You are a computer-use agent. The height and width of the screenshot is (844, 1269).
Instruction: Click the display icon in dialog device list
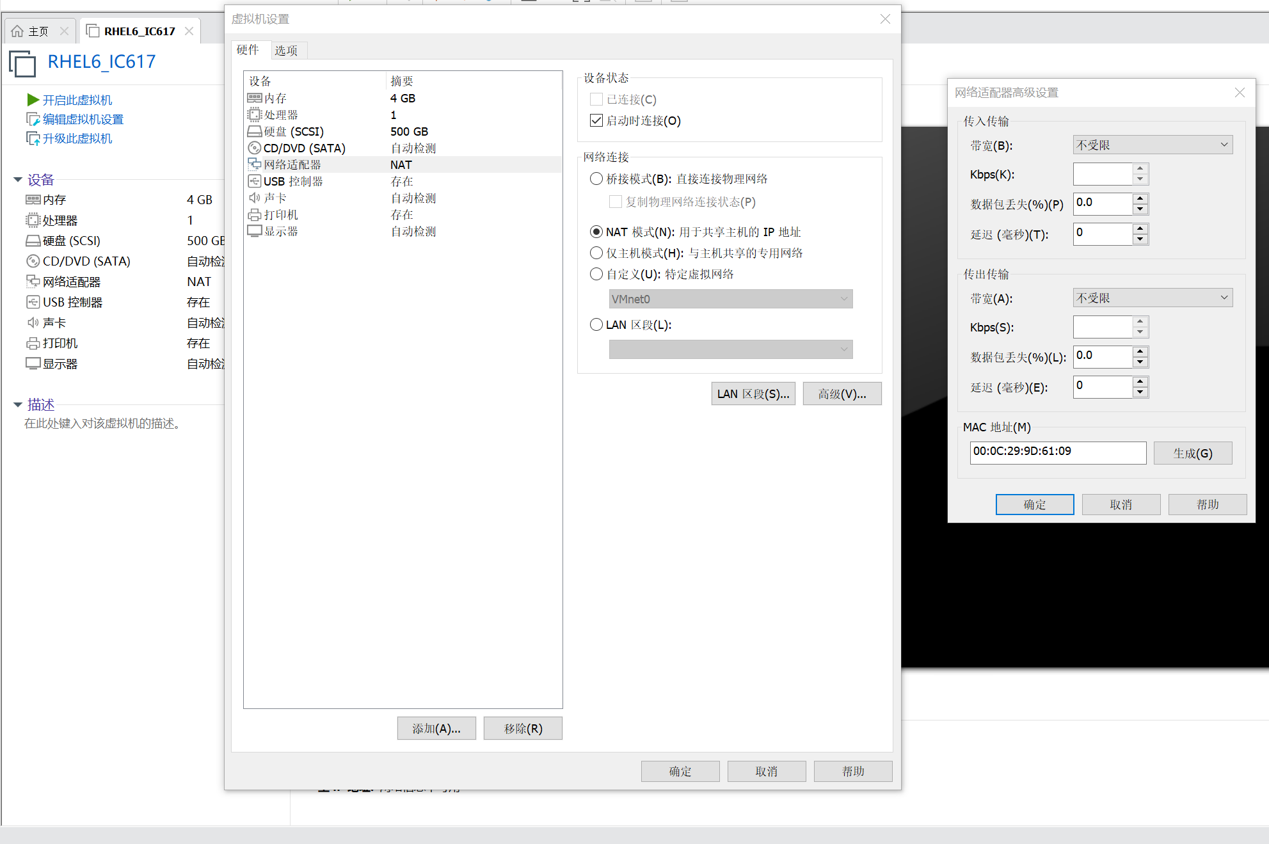[255, 231]
